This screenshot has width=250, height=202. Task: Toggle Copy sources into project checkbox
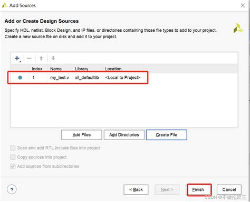[13, 157]
